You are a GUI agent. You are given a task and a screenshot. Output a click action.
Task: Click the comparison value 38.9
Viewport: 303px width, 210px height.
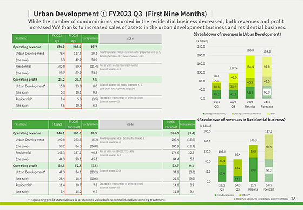tap(94, 60)
